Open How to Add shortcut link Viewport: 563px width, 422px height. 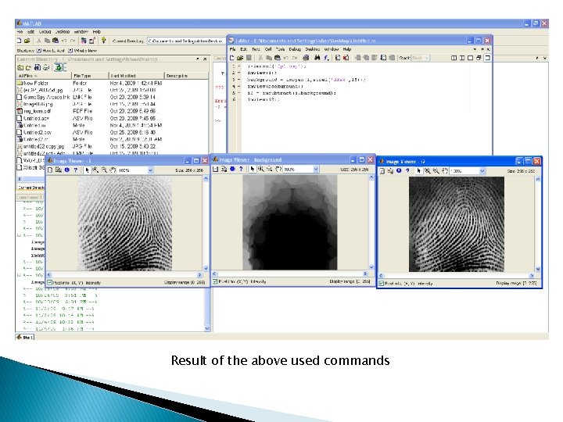[x=51, y=51]
